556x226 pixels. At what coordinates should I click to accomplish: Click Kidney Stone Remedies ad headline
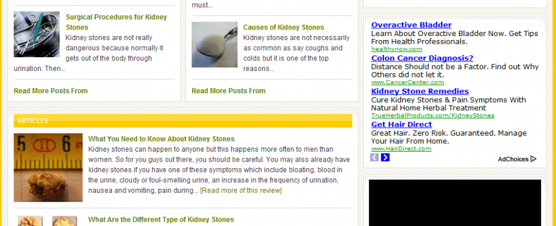point(420,91)
